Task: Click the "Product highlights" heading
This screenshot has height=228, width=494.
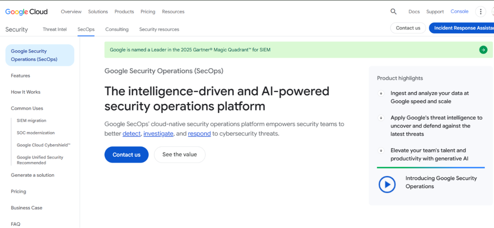Action: 400,78
